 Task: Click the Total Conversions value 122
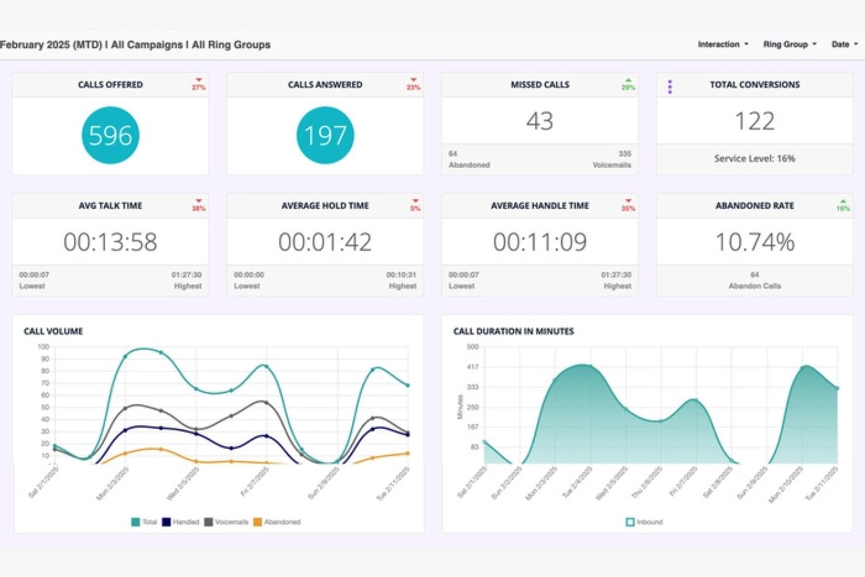point(755,121)
